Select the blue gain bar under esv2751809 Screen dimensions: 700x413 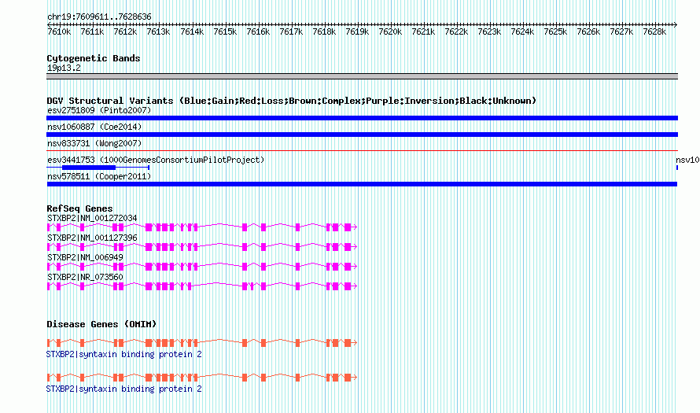click(362, 118)
